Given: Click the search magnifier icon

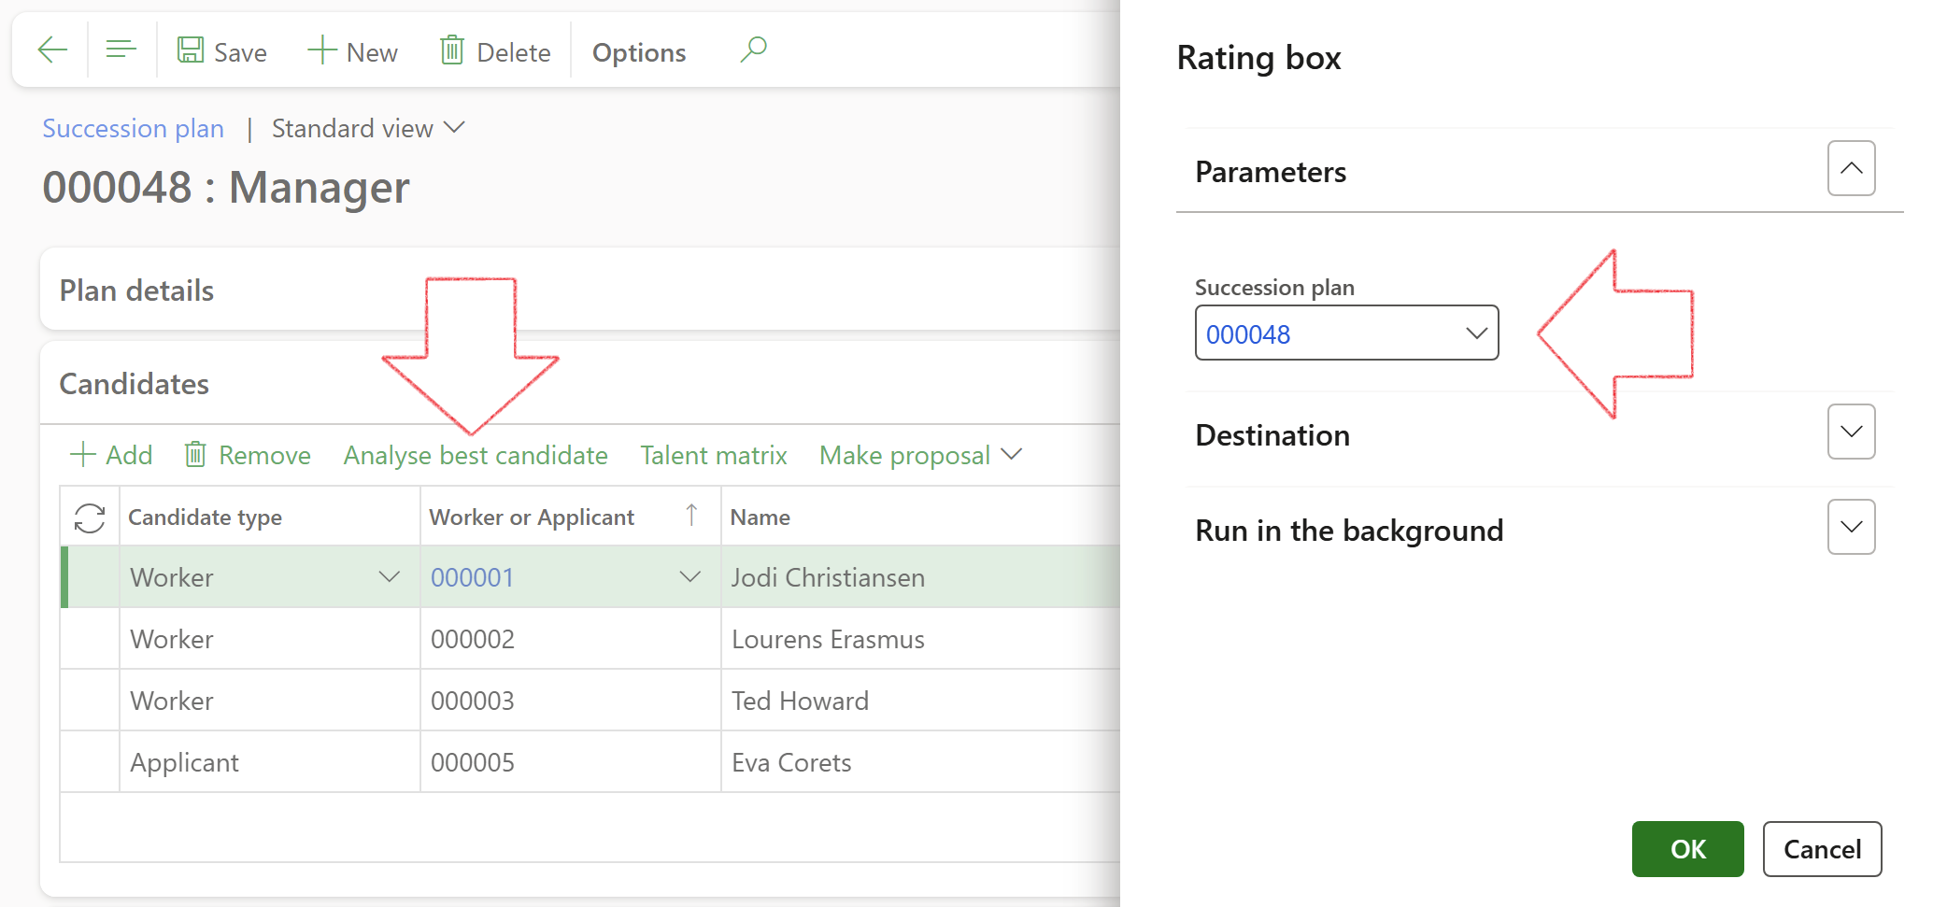Looking at the screenshot, I should (753, 50).
